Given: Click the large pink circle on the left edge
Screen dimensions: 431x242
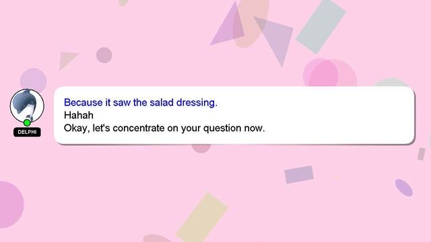Looking at the screenshot, I should pyautogui.click(x=11, y=204).
